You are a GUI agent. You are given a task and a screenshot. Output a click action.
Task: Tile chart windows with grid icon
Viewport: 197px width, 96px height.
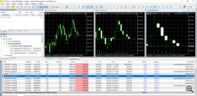[83, 7]
